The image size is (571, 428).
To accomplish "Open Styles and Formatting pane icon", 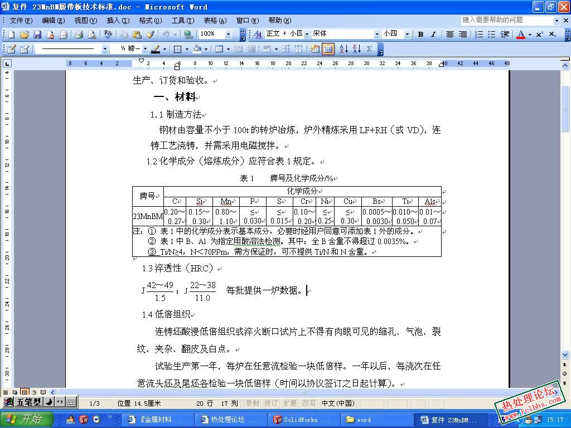I will tap(258, 35).
